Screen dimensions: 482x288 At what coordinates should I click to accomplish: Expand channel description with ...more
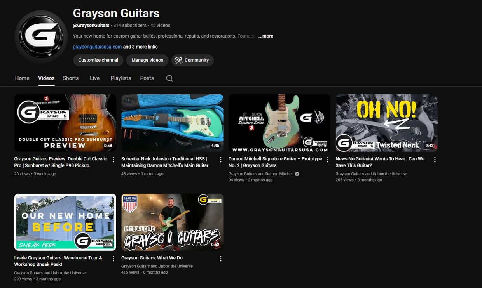pos(266,36)
